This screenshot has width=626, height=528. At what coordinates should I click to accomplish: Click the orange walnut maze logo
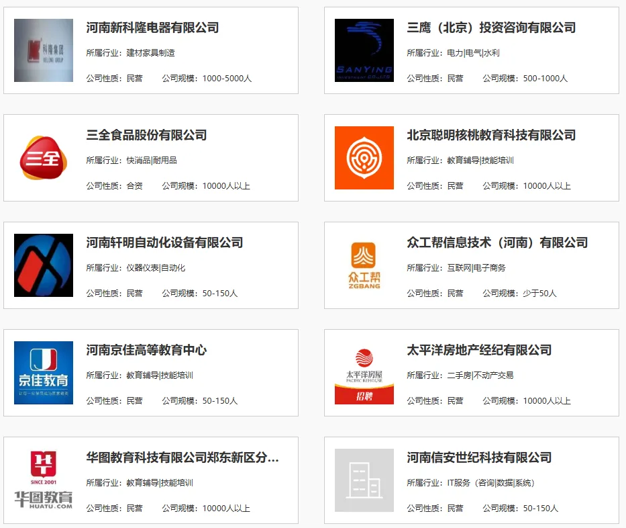(364, 158)
